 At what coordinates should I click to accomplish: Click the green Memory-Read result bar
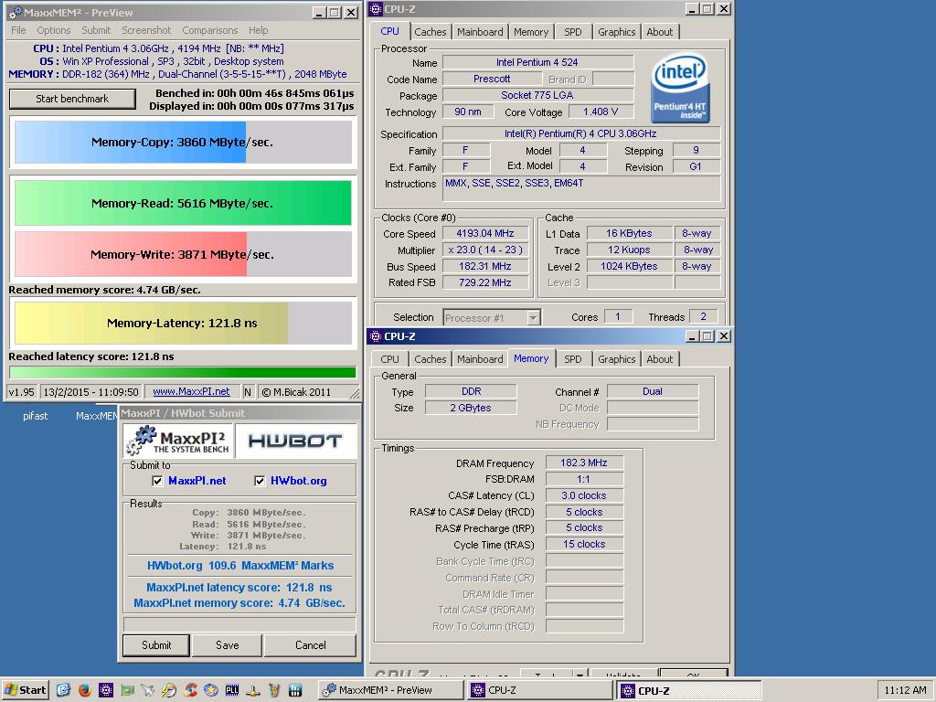pos(183,203)
